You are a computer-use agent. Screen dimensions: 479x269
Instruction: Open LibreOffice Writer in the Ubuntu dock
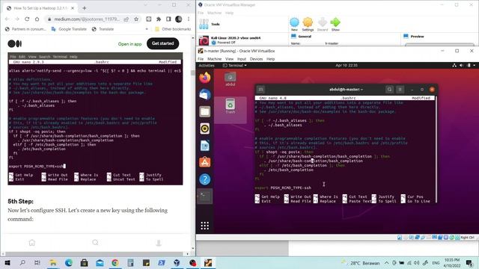coord(204,146)
